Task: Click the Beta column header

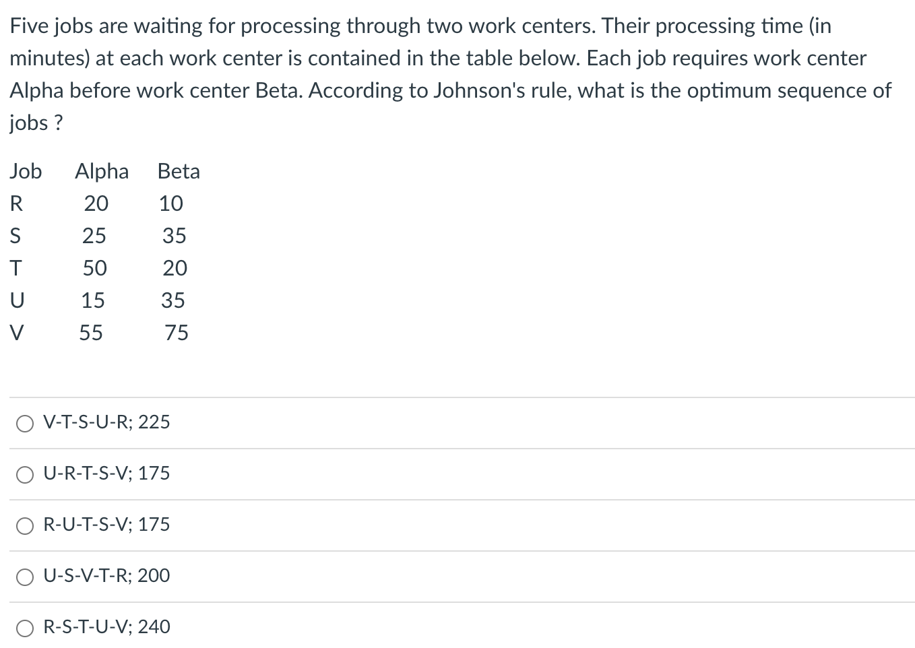Action: pyautogui.click(x=178, y=172)
